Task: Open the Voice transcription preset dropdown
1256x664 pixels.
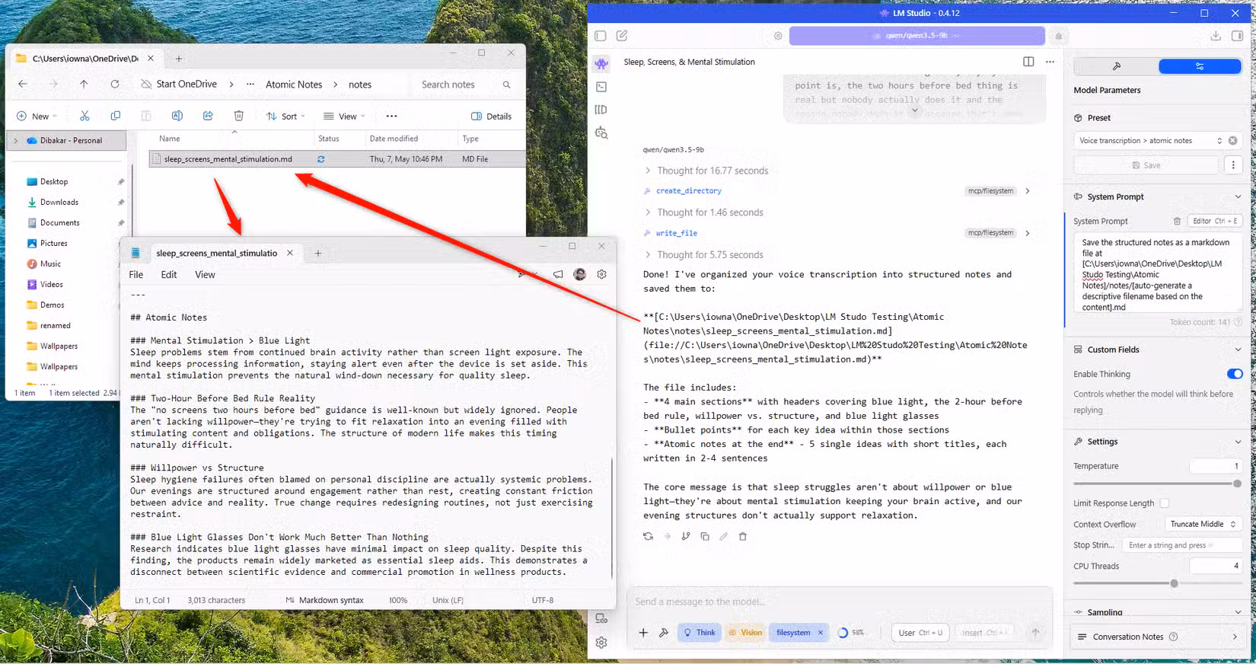Action: coord(1149,140)
